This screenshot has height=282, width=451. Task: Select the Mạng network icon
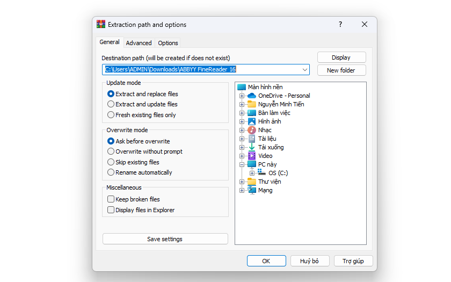pos(252,190)
